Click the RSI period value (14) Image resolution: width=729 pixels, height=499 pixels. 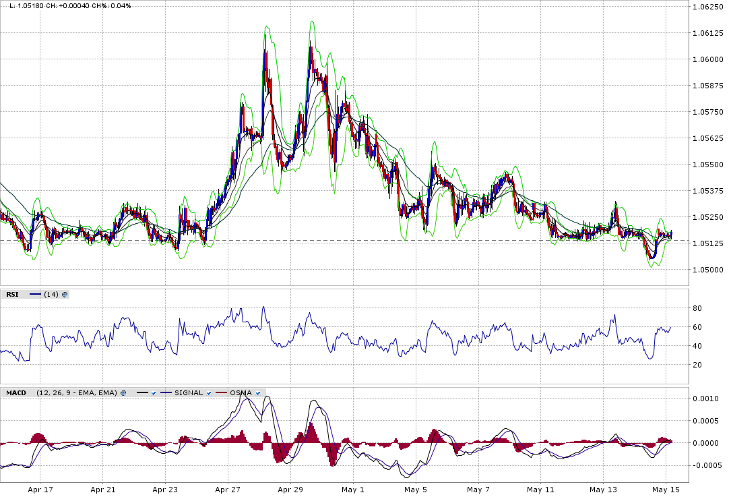(x=51, y=294)
